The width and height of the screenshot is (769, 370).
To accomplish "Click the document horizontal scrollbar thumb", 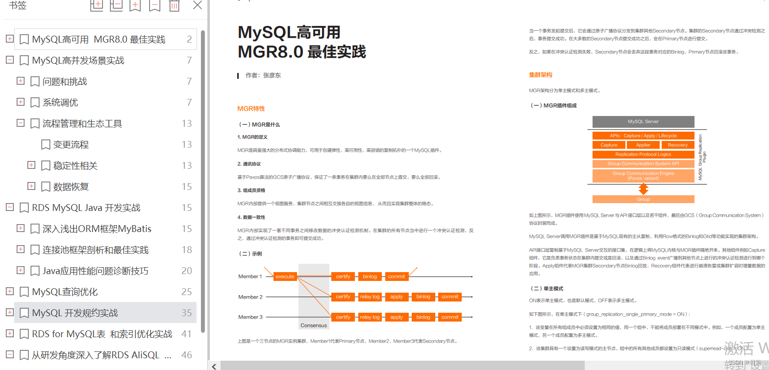I will click(x=402, y=366).
